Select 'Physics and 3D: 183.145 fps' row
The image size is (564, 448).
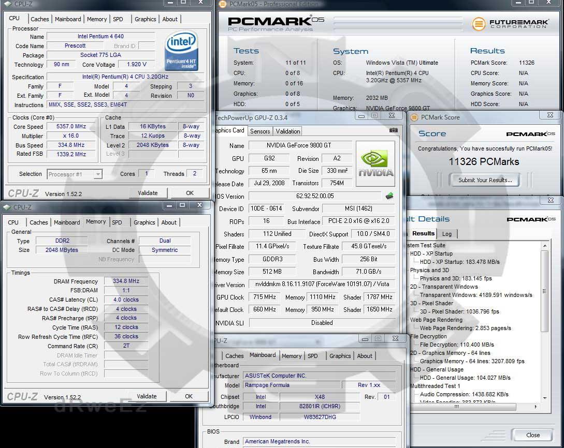coord(456,278)
